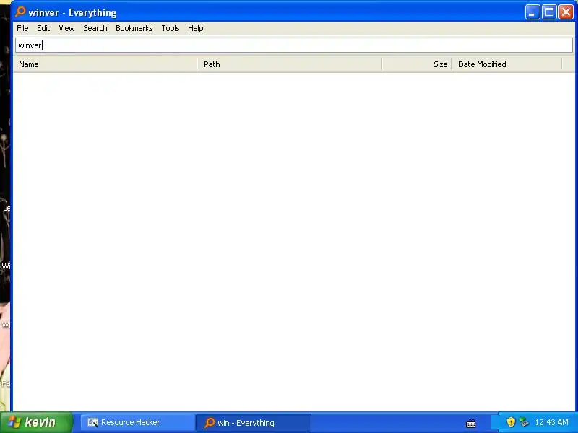Click the search box containing winver

294,45
